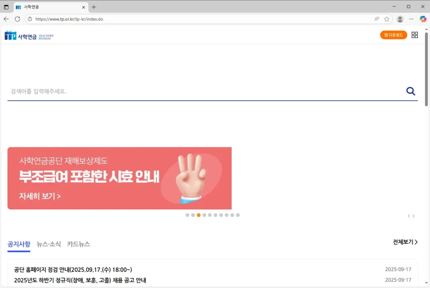Click 자세히 보기 on the pink banner
The height and width of the screenshot is (288, 430).
pyautogui.click(x=39, y=196)
